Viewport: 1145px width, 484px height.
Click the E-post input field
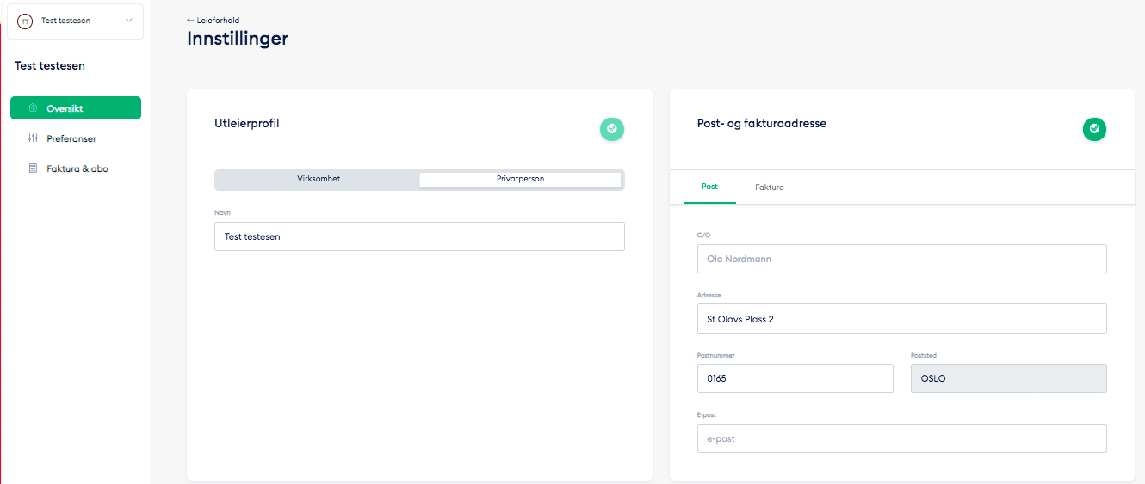(x=901, y=438)
